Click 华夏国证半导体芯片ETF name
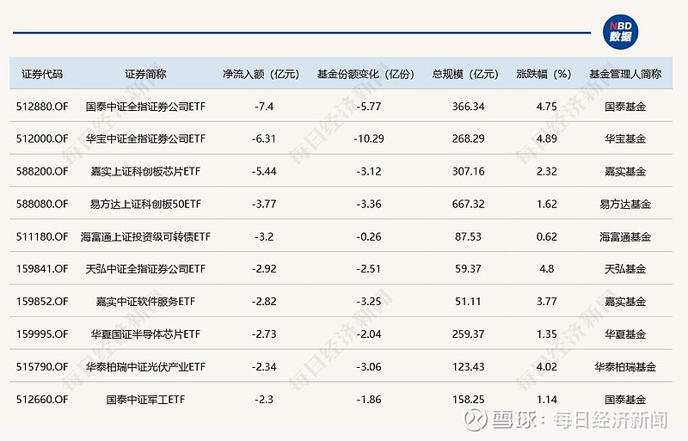Screen dimensions: 688x441 [145, 334]
